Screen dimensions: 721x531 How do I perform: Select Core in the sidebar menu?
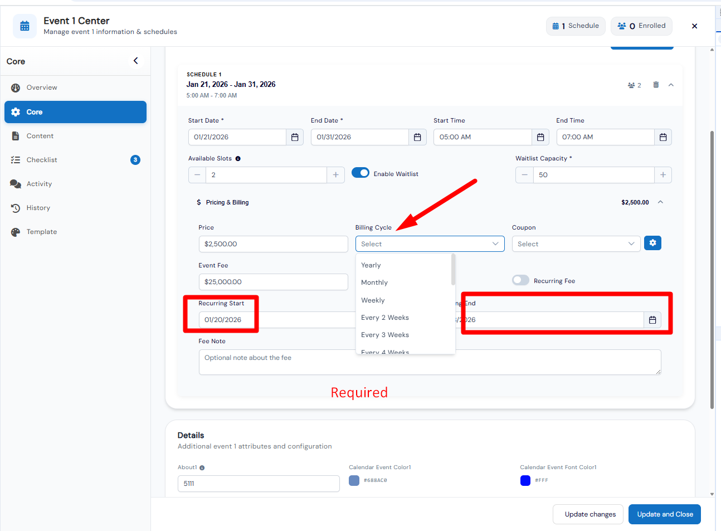pyautogui.click(x=75, y=112)
